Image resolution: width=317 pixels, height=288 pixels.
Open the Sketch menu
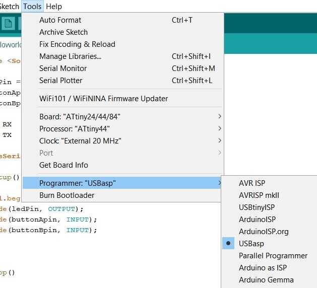[x=9, y=7]
